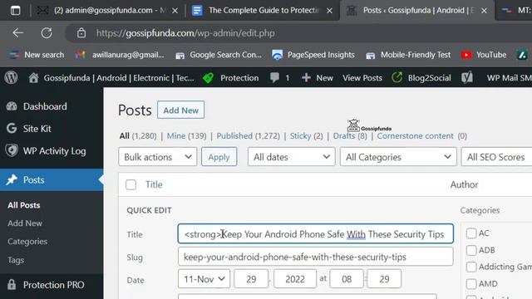Click the hour field showing 08
532x299 pixels.
[x=347, y=279]
